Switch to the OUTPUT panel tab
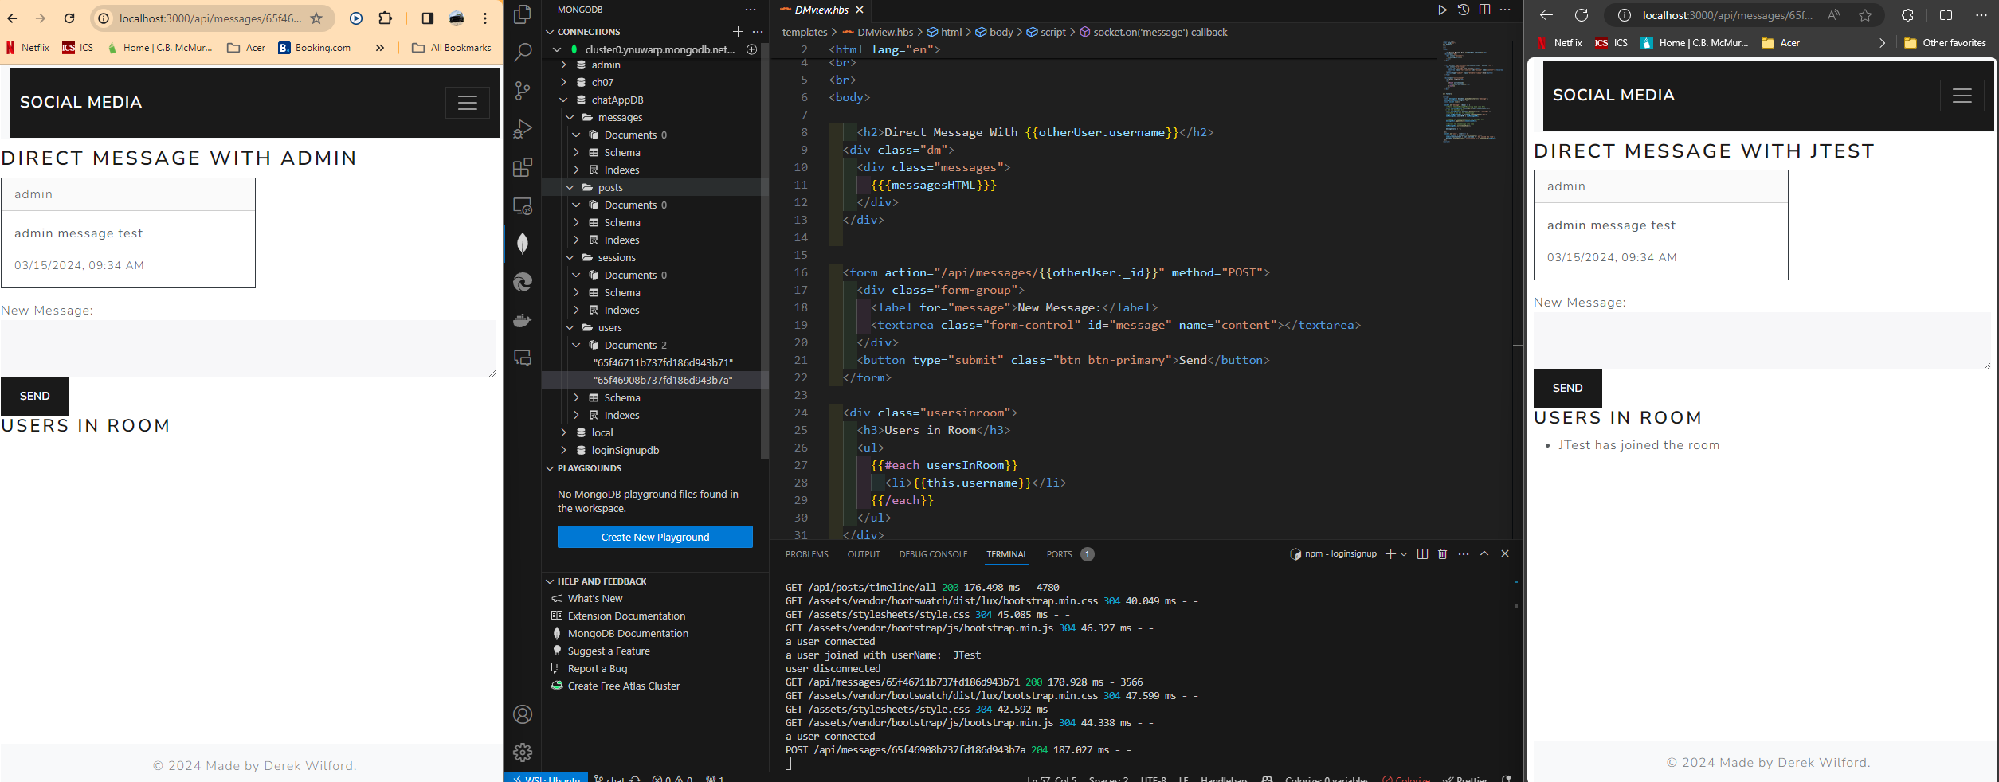The image size is (1999, 782). (864, 554)
